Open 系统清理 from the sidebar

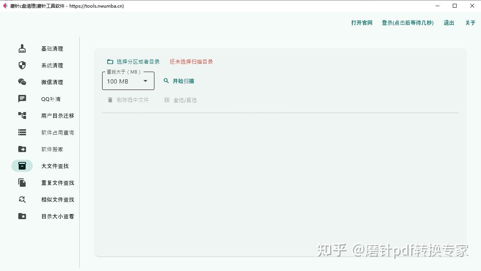(x=51, y=65)
